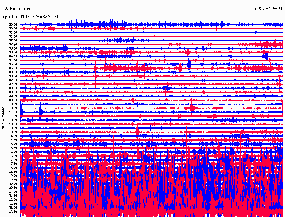Click the HHZ - 50000 axis label
The image size is (285, 217).
coord(3,118)
